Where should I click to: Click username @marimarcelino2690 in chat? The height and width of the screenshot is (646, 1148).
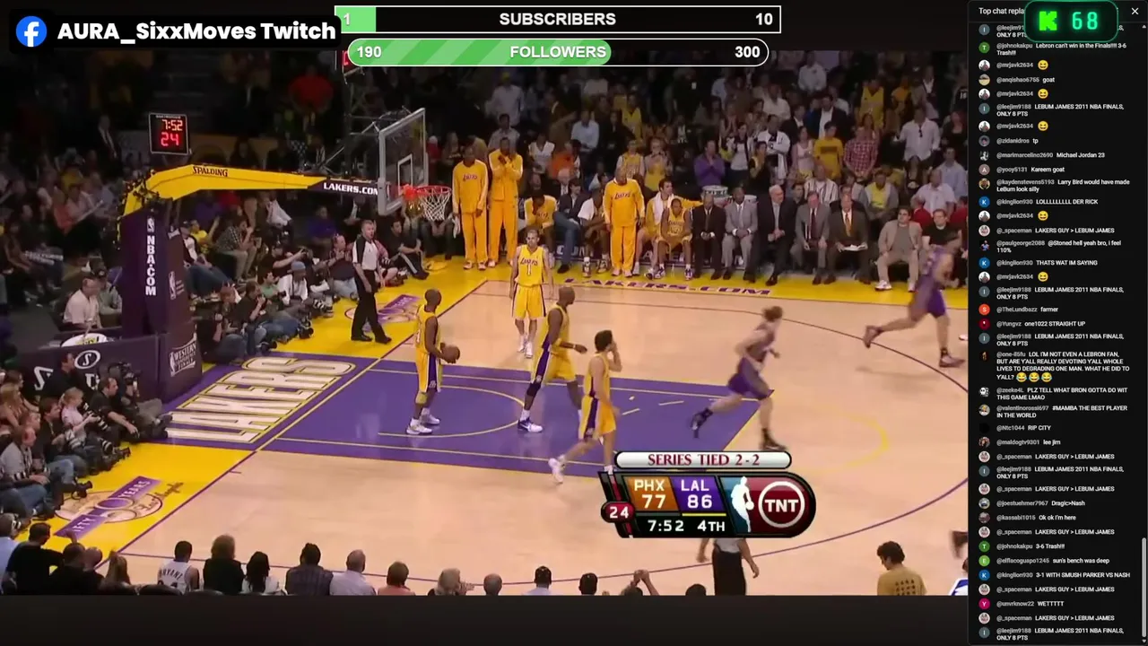pos(1024,155)
